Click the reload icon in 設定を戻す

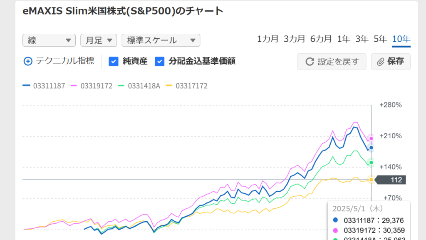(310, 62)
